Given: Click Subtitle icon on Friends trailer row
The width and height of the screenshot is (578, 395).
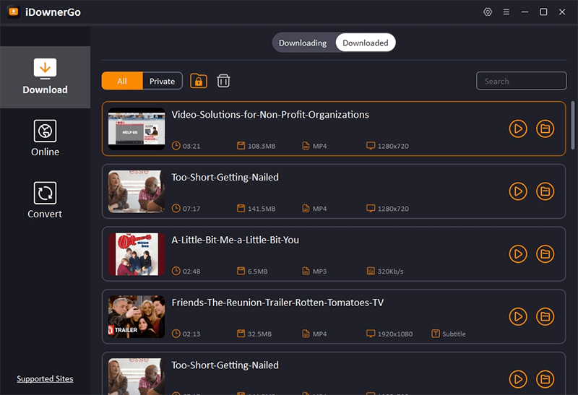Looking at the screenshot, I should pos(436,334).
